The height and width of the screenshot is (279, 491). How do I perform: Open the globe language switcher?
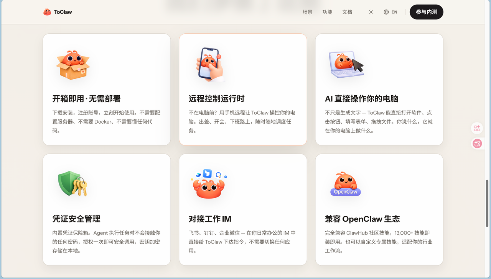386,12
